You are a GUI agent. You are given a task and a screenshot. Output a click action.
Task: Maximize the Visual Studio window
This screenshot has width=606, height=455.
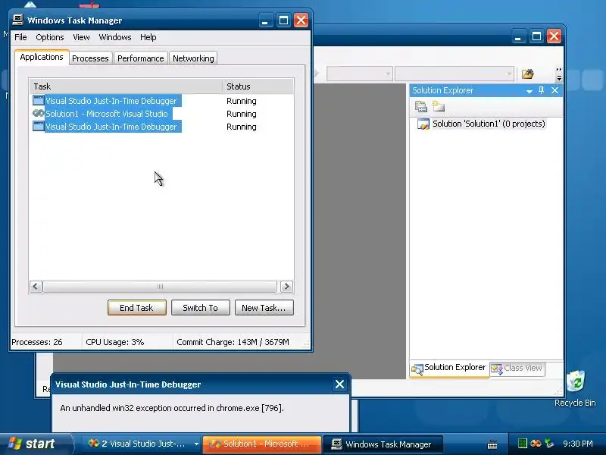536,36
